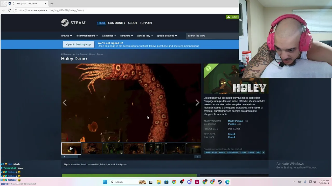Open the Categories dropdown menu
This screenshot has width=332, height=186.
click(x=109, y=36)
